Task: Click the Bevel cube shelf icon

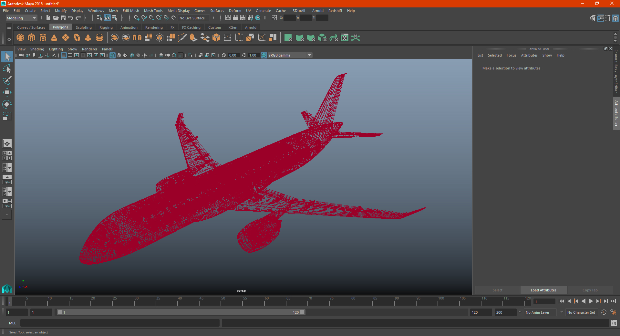Action: coord(216,38)
